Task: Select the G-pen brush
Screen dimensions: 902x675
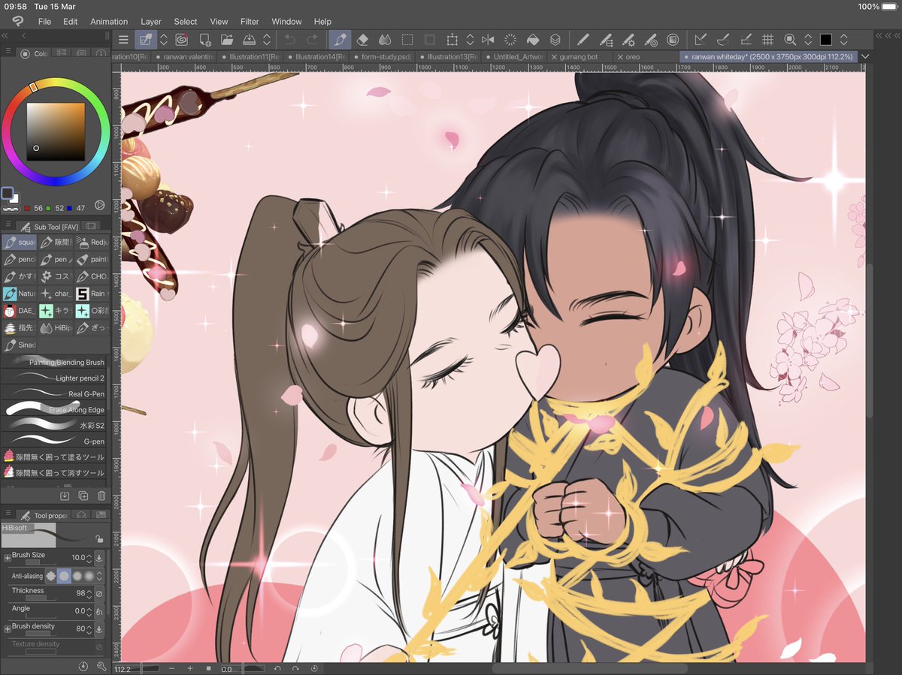Action: [x=54, y=441]
